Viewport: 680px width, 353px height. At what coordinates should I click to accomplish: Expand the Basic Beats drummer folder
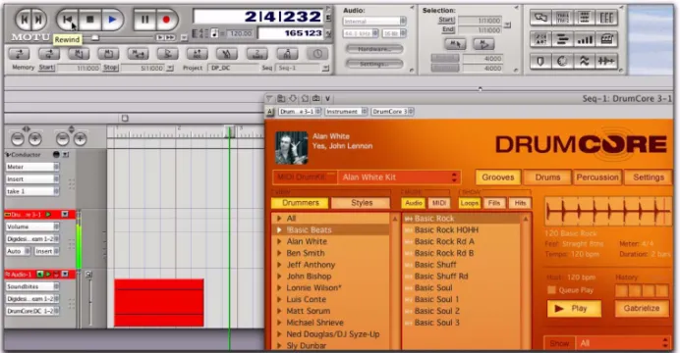tap(279, 230)
